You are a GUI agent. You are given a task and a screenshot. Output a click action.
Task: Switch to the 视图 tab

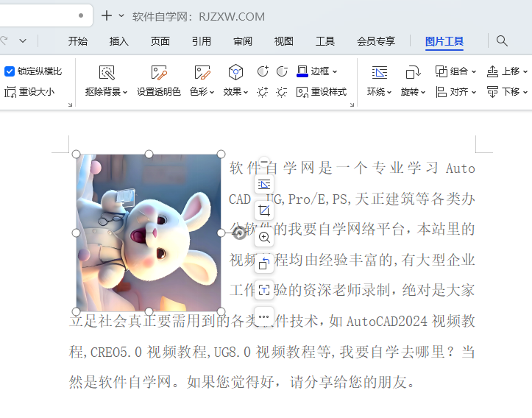pyautogui.click(x=283, y=41)
